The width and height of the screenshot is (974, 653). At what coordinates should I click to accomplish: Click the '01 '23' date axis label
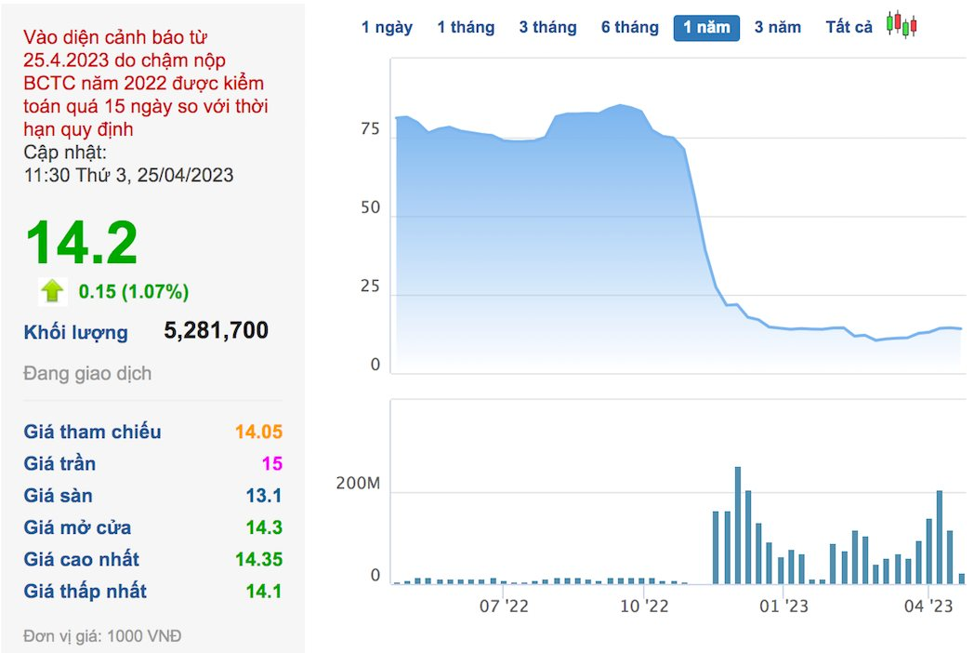783,606
